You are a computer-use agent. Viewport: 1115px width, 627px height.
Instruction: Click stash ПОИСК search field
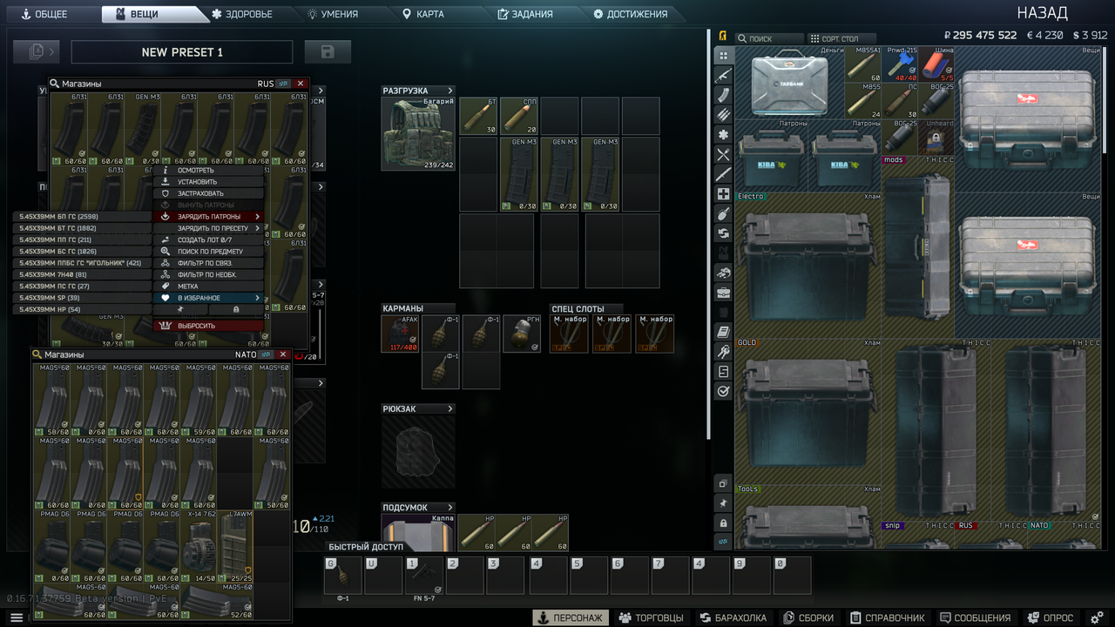click(x=769, y=39)
